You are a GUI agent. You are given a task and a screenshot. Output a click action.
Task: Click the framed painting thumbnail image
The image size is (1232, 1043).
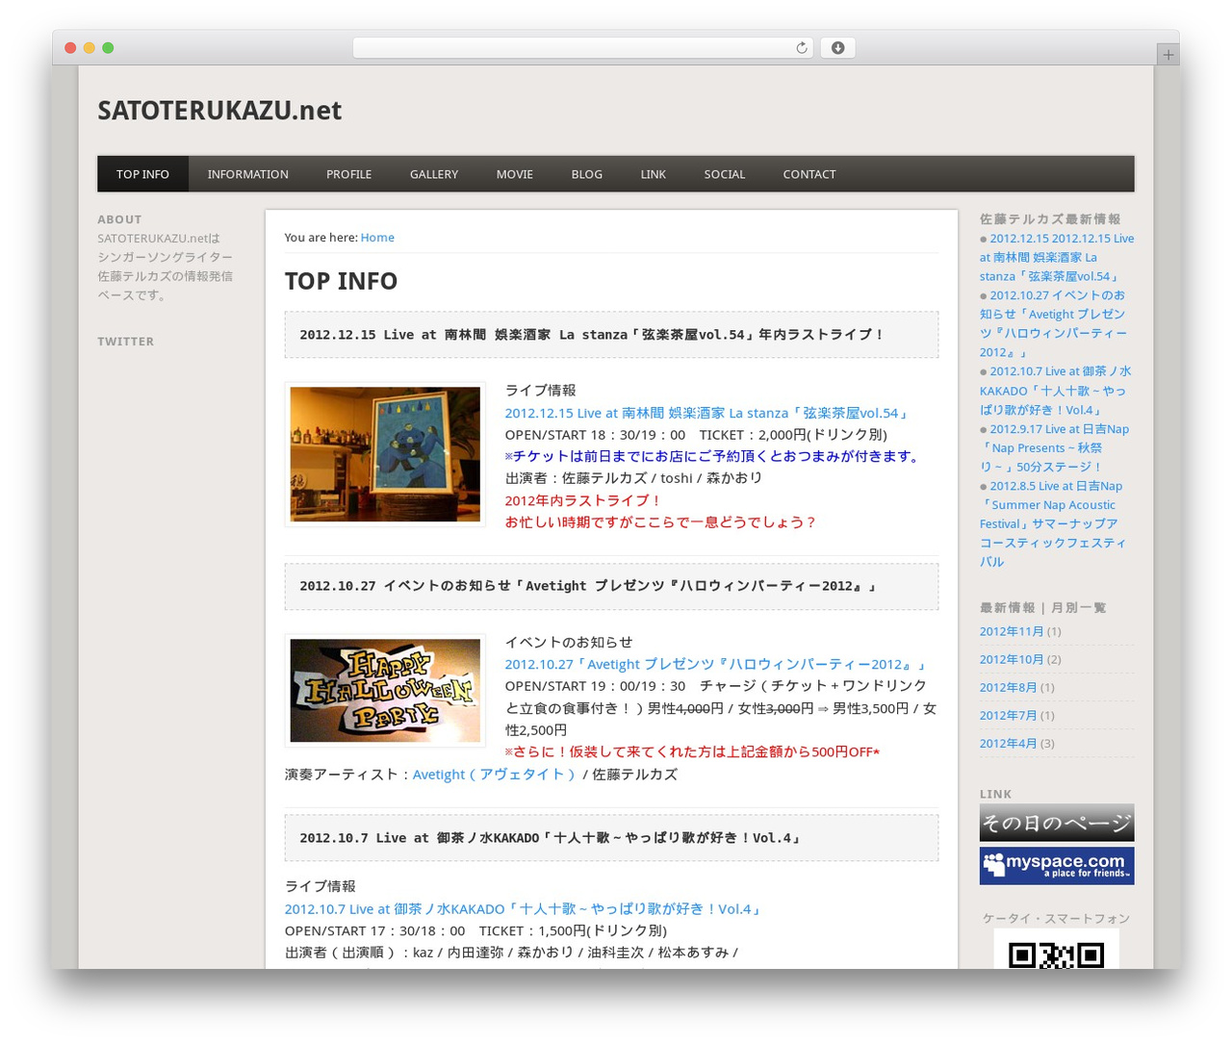[x=385, y=454]
